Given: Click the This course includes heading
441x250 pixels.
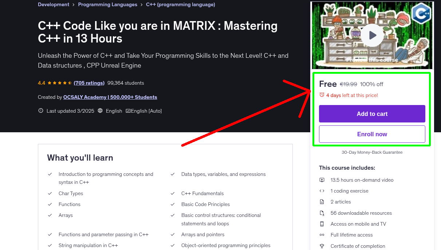Looking at the screenshot, I should [x=347, y=168].
